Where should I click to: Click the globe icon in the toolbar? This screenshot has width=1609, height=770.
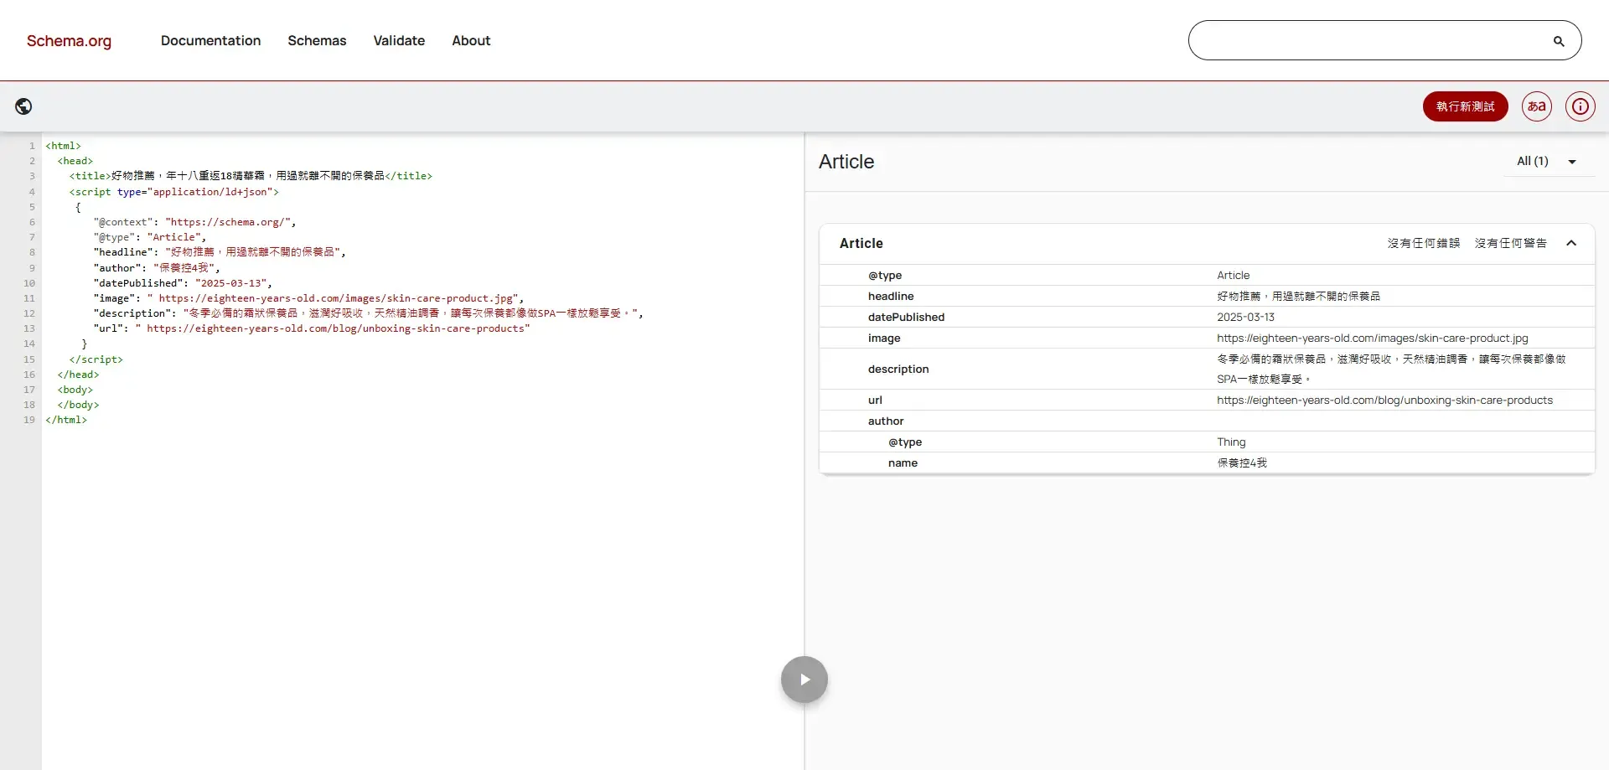(23, 106)
